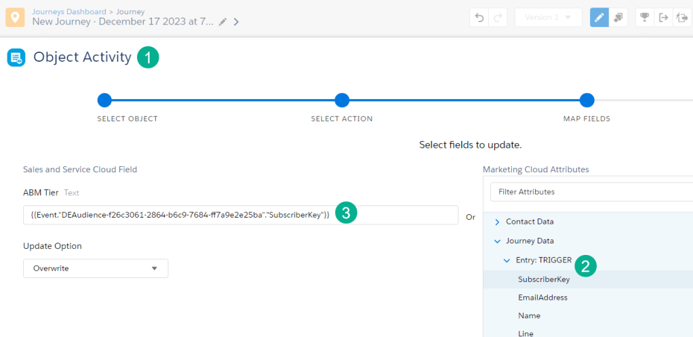Go to the Select Object step
The height and width of the screenshot is (337, 693).
(x=104, y=100)
